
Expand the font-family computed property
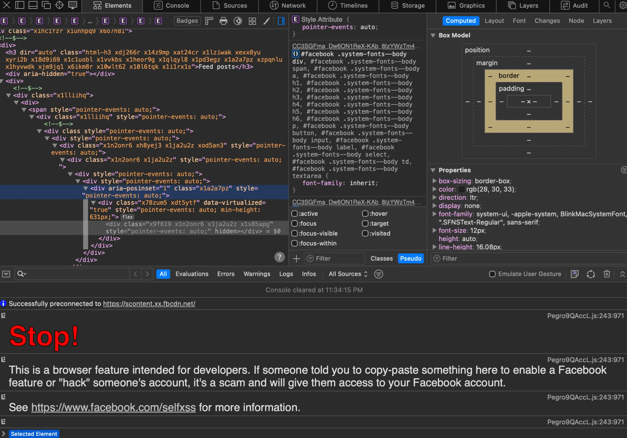click(x=434, y=214)
